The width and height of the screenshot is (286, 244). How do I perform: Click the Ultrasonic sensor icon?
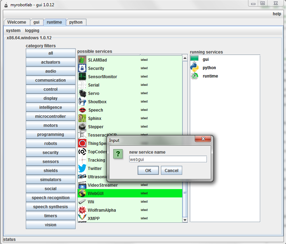[x=82, y=177]
